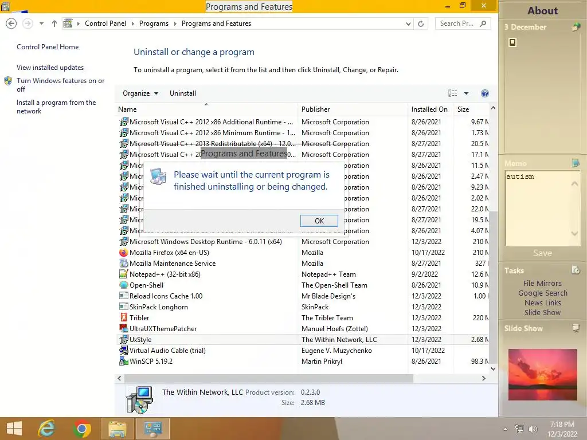Sort by the Name column header
Screen dimensions: 587x440
tap(206, 109)
